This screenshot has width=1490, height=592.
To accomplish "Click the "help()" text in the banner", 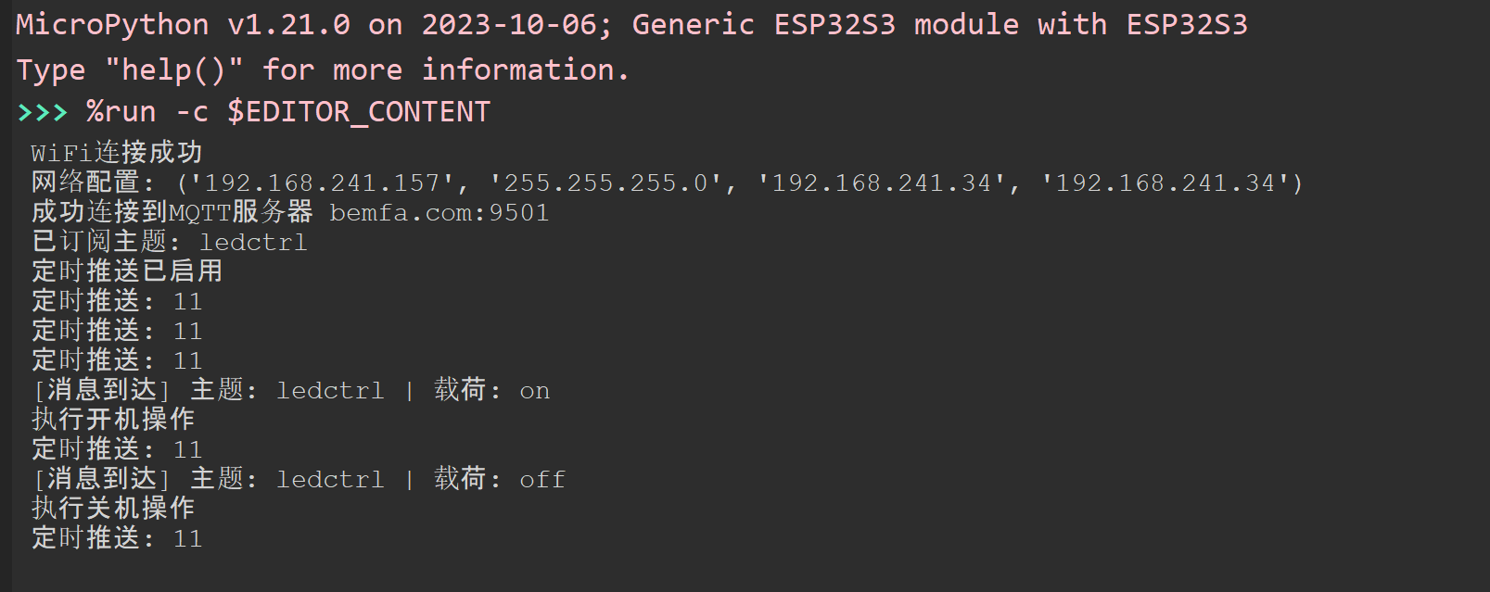I will pos(173,70).
